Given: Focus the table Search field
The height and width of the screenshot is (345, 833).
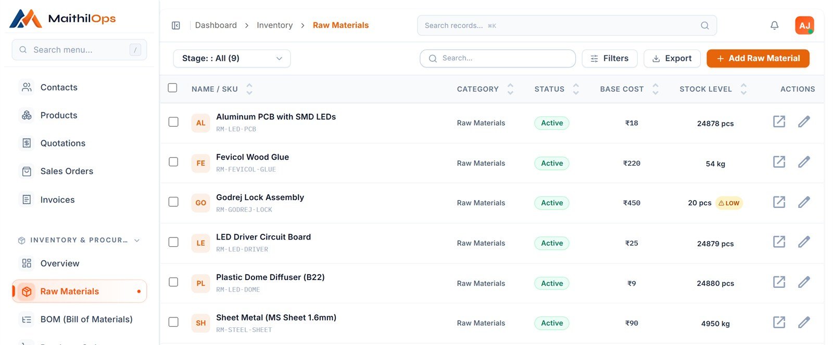Looking at the screenshot, I should pyautogui.click(x=498, y=58).
